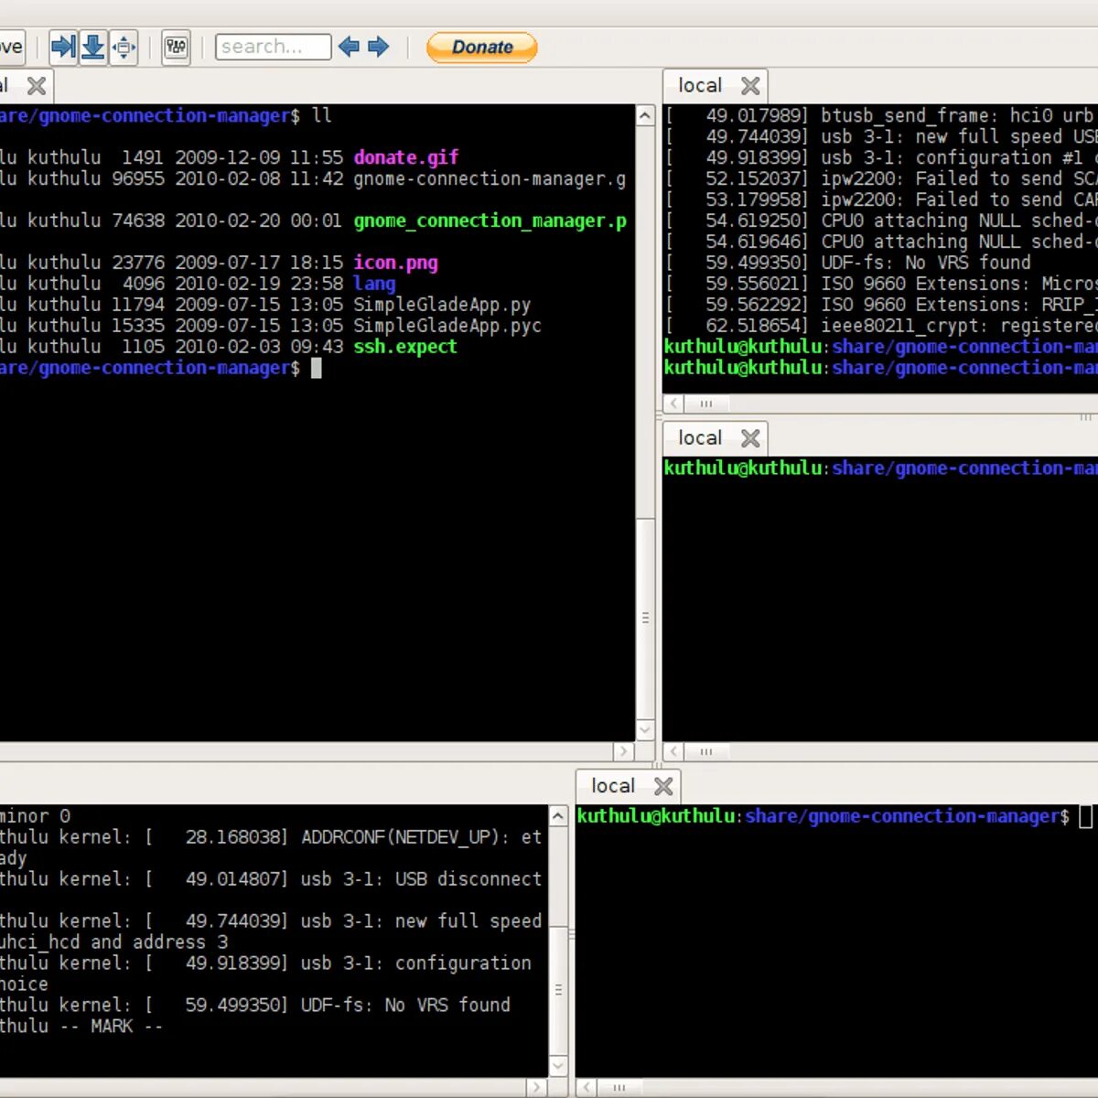Click the SimpleGladeApp.pyc file name
Screen dimensions: 1098x1098
pos(447,326)
